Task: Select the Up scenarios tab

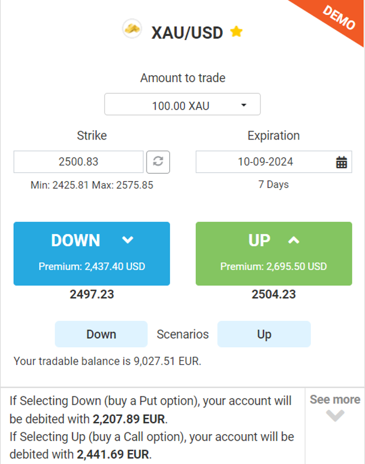Action: [264, 334]
